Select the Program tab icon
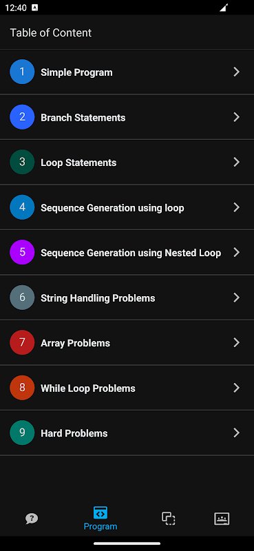The image size is (254, 551). pos(100,512)
